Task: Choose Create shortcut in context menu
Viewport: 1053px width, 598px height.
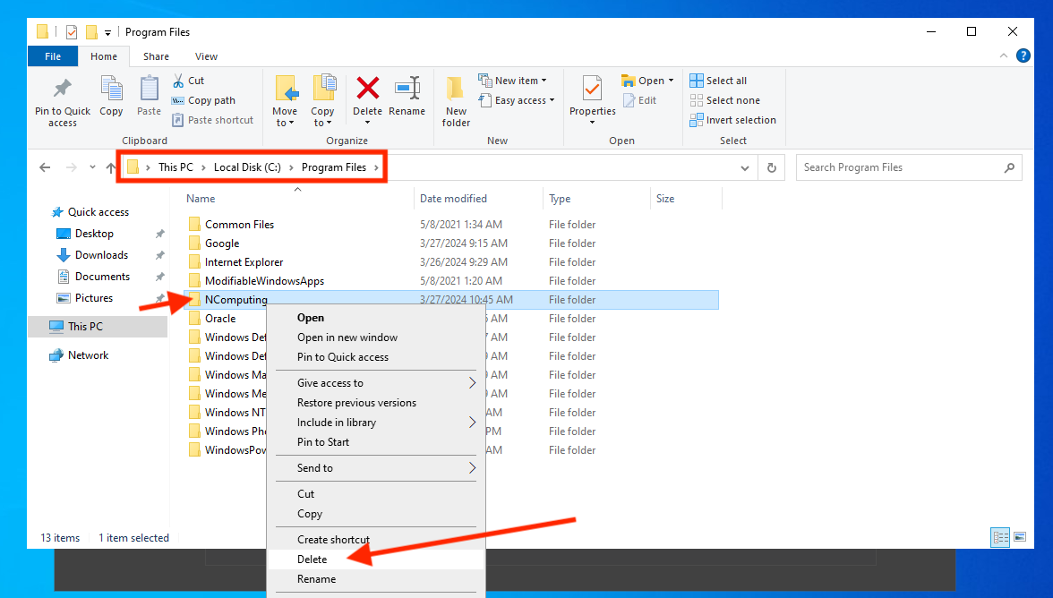Action: coord(375,540)
